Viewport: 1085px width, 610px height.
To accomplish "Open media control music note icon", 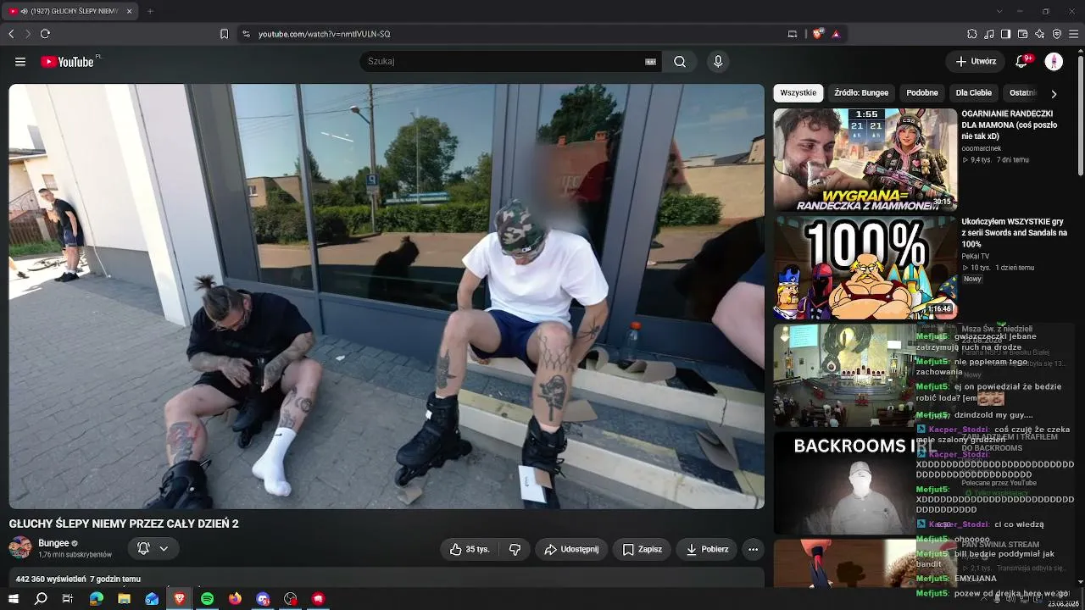I will [x=988, y=34].
